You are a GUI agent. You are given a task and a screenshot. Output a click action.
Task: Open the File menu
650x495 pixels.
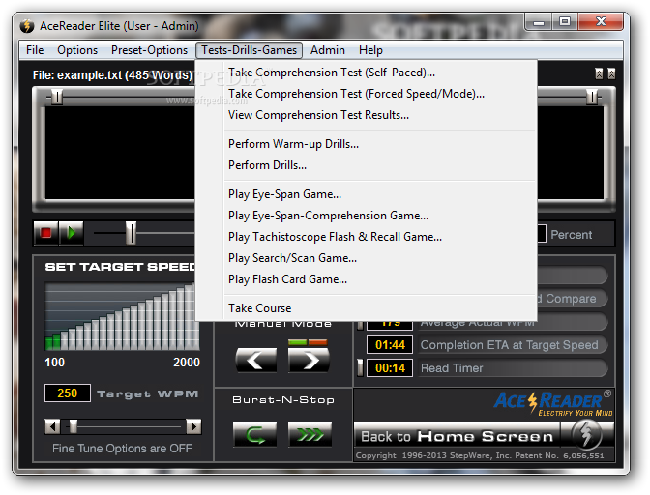35,50
